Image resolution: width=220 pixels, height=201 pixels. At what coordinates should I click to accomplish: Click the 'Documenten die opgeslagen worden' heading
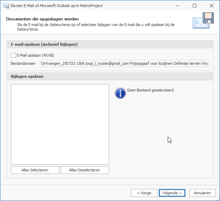click(42, 19)
